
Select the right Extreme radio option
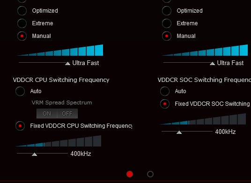(167, 23)
